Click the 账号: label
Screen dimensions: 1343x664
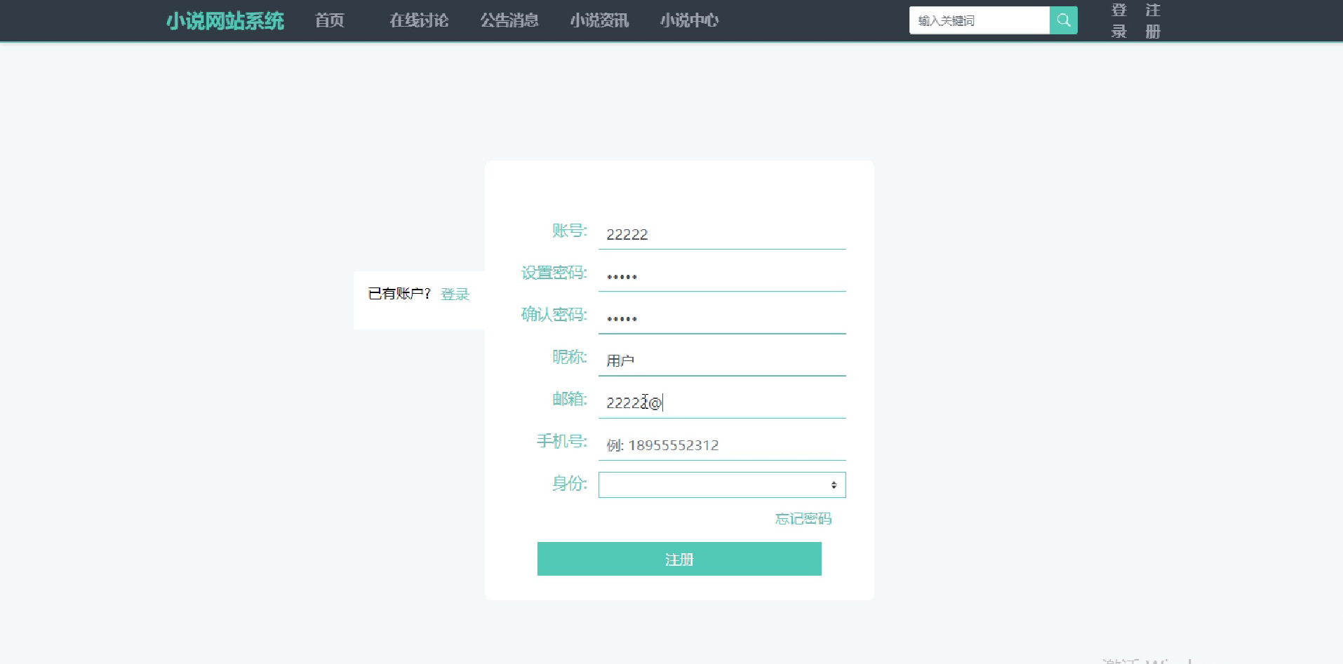click(569, 231)
